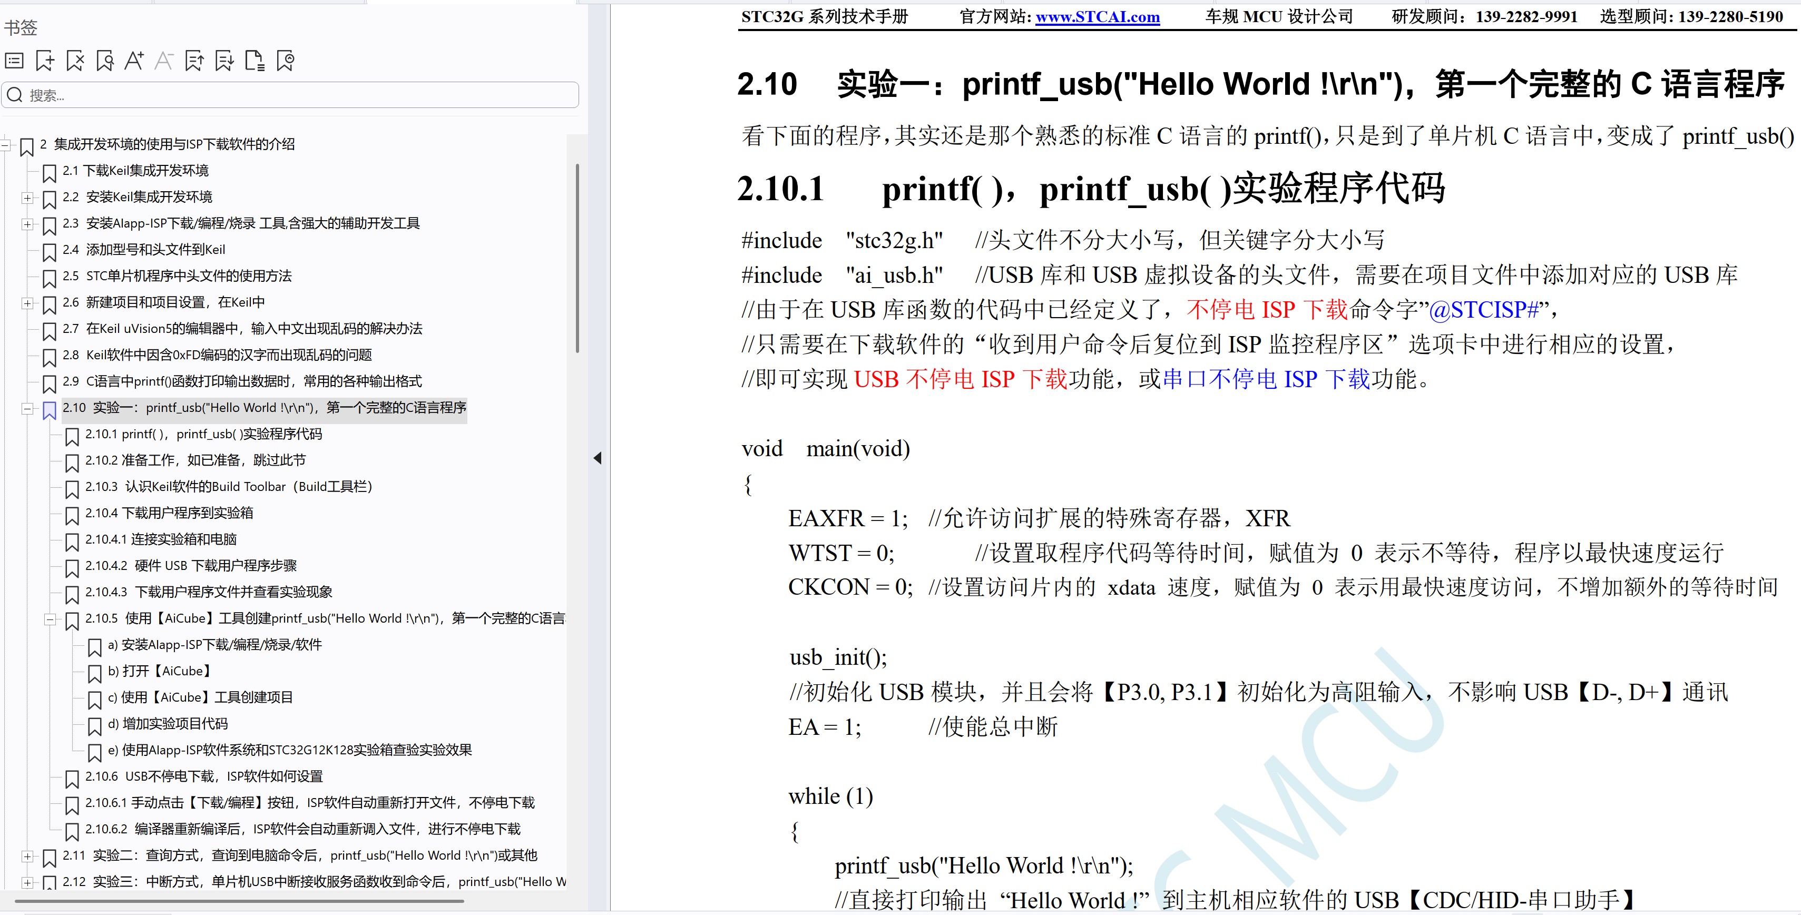The height and width of the screenshot is (915, 1801).
Task: Click the move bookmark up icon
Action: (194, 61)
